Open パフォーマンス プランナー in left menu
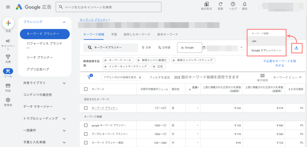307x147 pixels. pyautogui.click(x=44, y=46)
